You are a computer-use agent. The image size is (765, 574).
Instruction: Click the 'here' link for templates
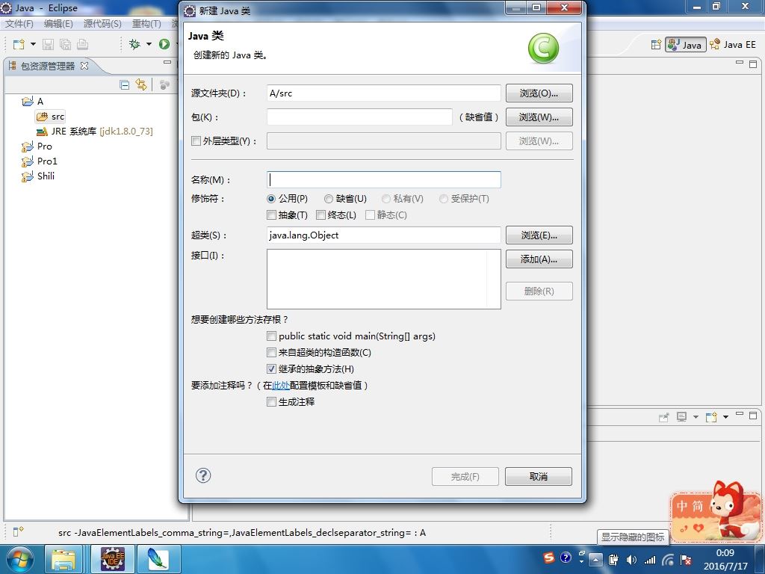(x=281, y=385)
